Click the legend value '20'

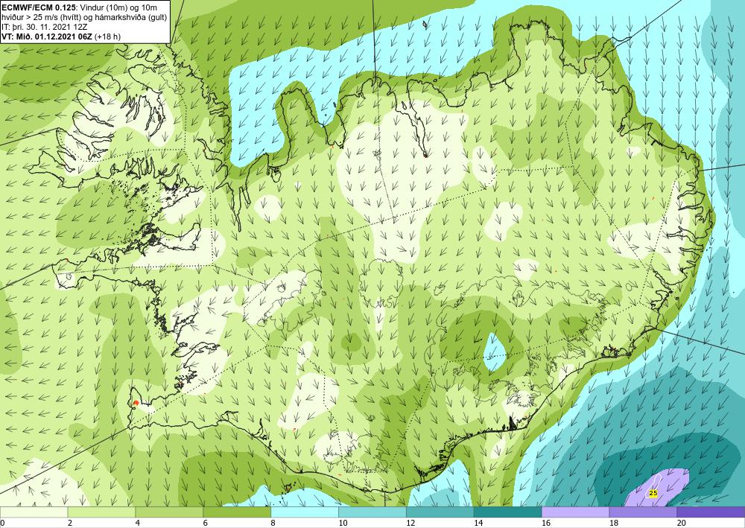tap(682, 523)
